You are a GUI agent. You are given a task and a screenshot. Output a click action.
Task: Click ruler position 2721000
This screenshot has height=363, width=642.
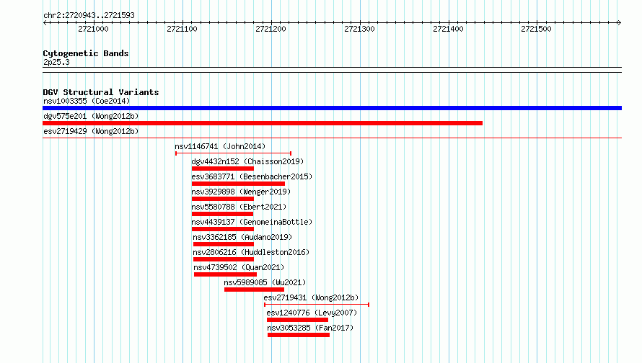(93, 29)
